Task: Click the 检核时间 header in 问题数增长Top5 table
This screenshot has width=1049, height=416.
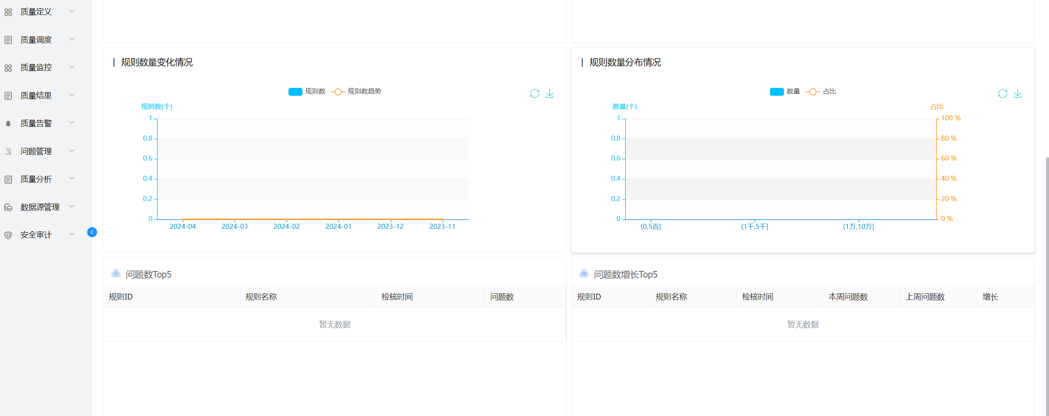Action: 758,297
